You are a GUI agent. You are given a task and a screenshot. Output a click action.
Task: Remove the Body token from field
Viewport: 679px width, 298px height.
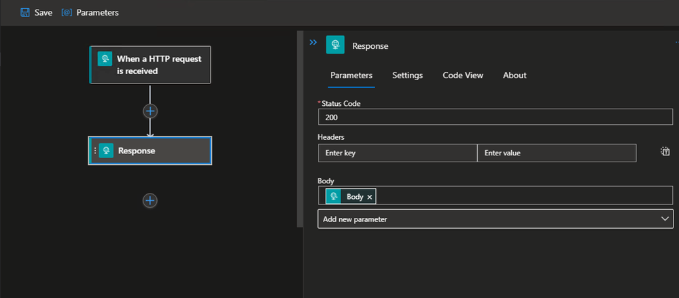pos(370,197)
